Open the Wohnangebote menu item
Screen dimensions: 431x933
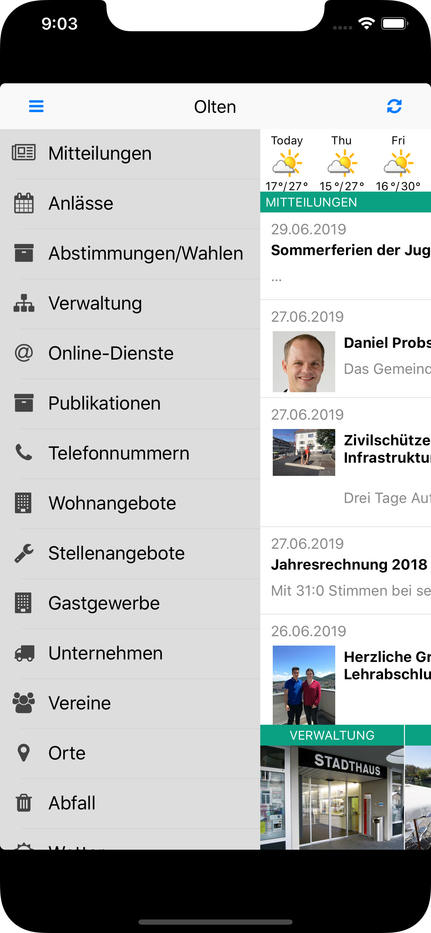pos(112,503)
